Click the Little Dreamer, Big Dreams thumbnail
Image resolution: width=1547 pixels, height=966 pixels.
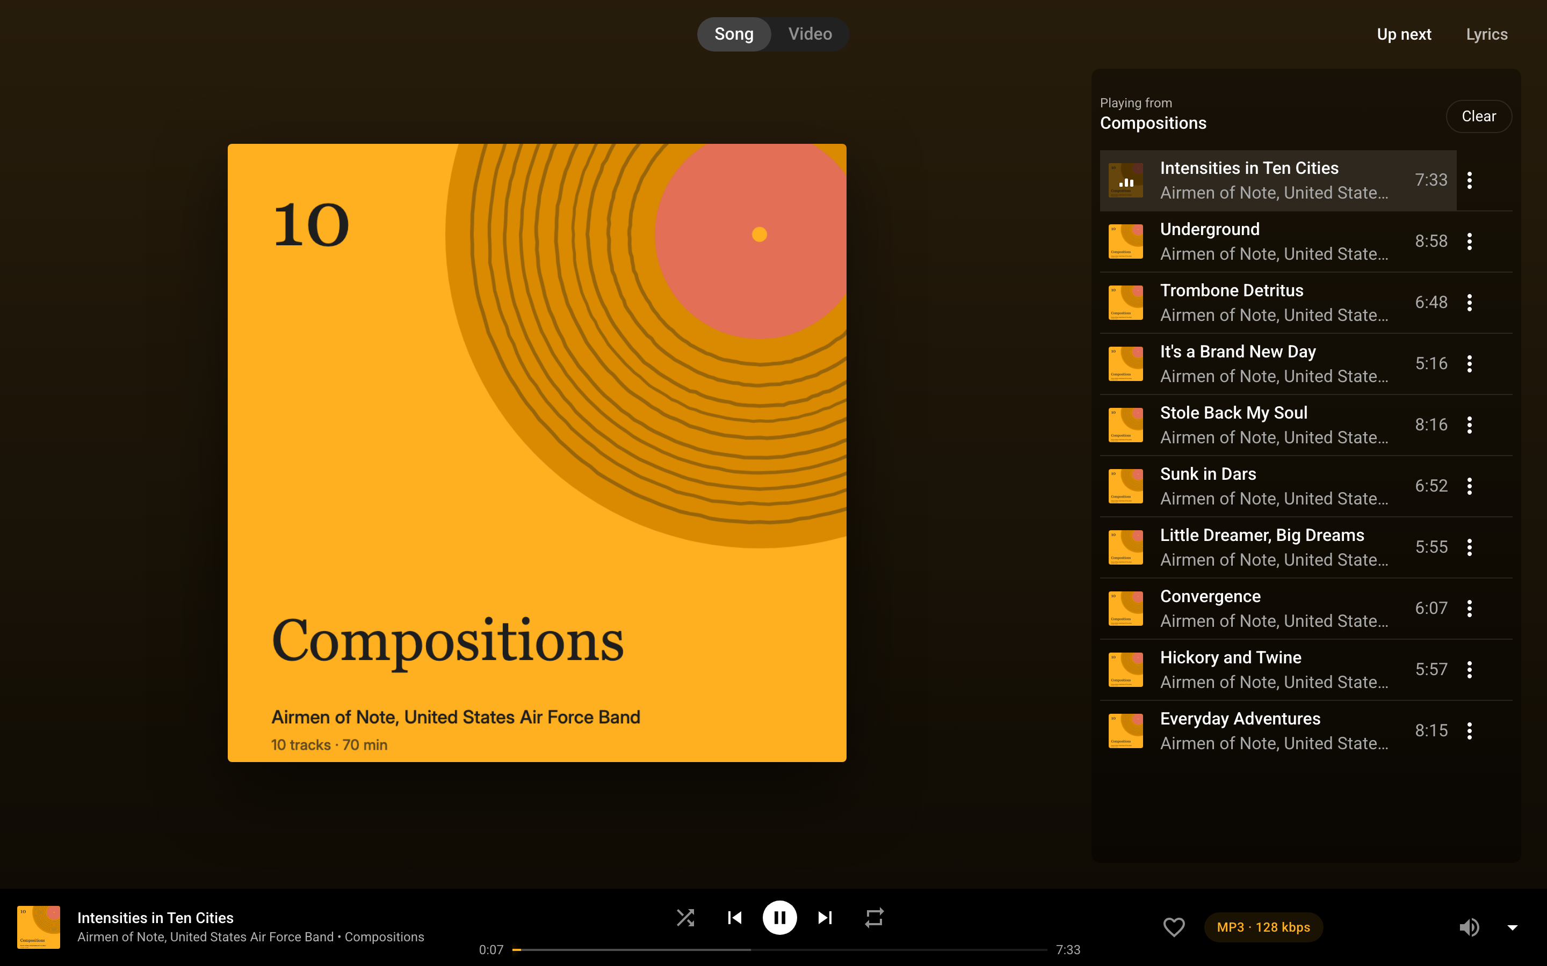(1126, 547)
